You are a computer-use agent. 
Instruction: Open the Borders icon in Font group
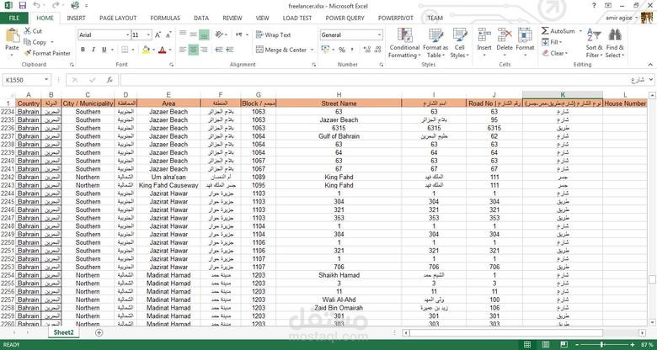tap(125, 50)
